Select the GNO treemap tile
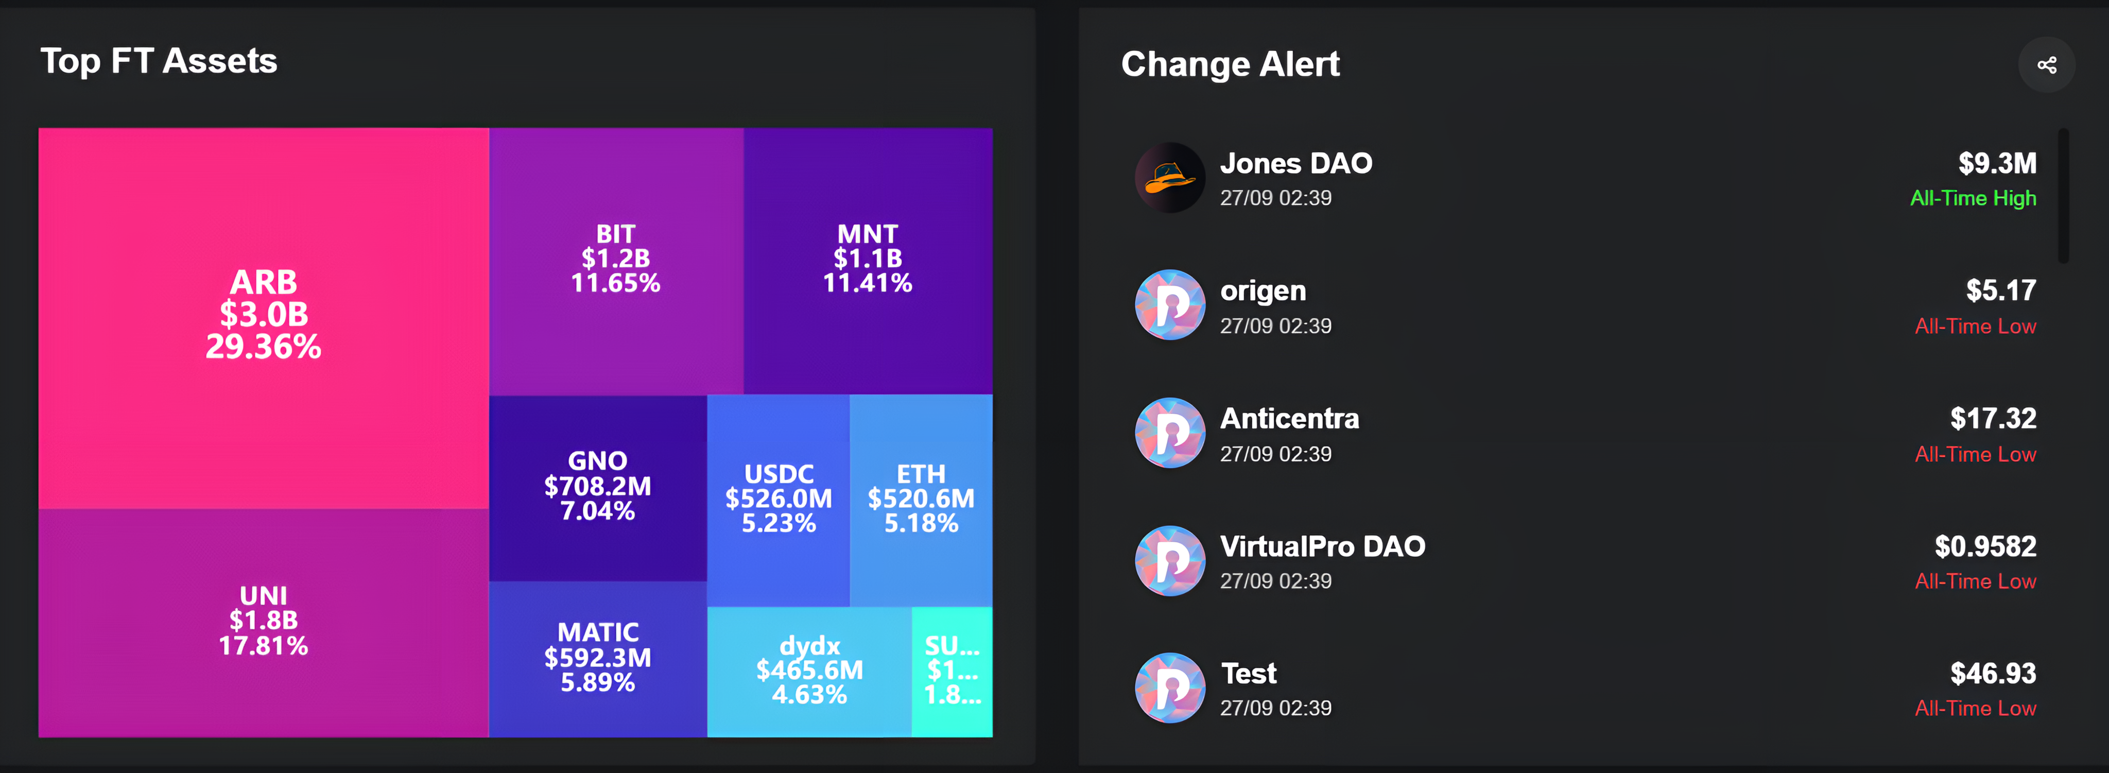Viewport: 2109px width, 773px height. click(598, 486)
